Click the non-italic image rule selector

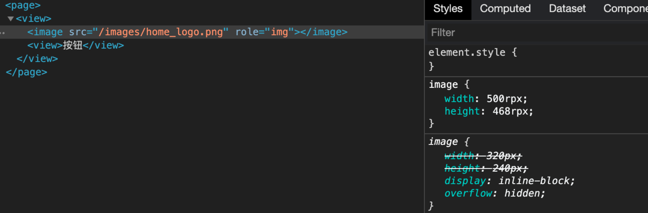pyautogui.click(x=443, y=84)
